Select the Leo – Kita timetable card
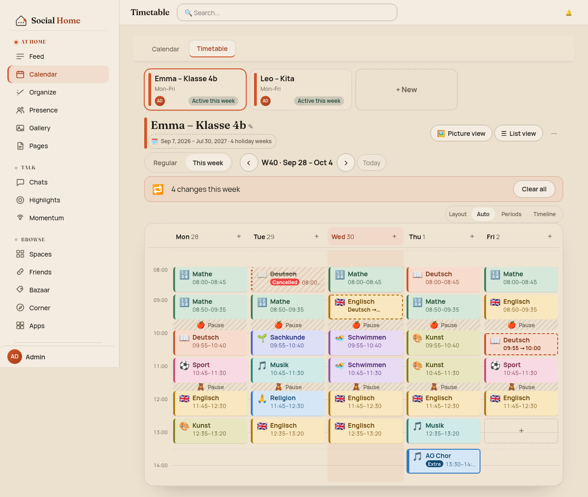 tap(301, 89)
